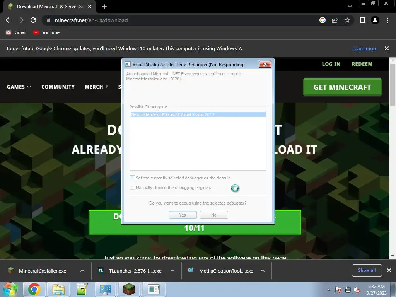Show hidden system tray icons
The image size is (396, 297).
(x=329, y=290)
